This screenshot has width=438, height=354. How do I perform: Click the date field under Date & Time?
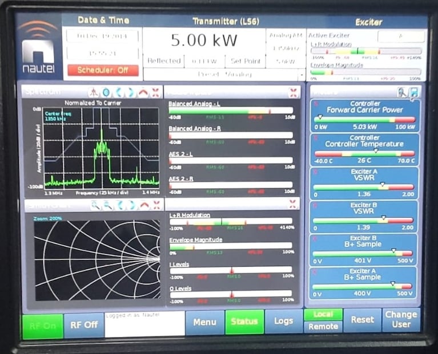point(102,36)
